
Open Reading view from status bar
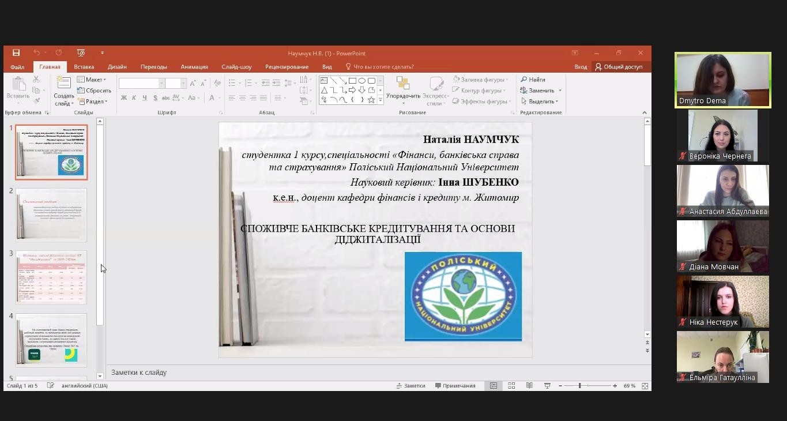click(x=529, y=386)
